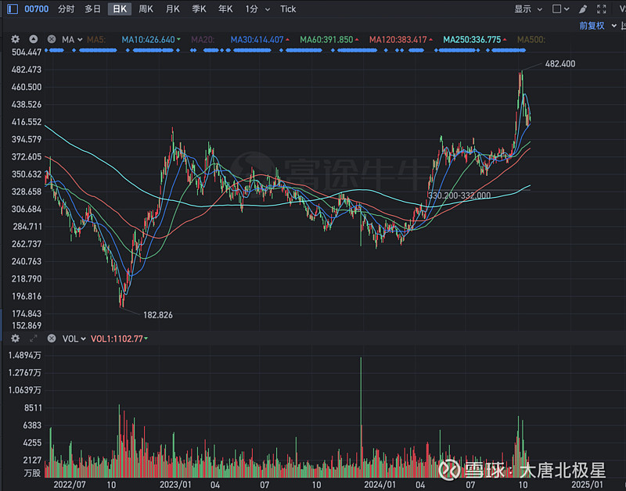Screen dimensions: 626x491
Task: Expand the VOL panel with arrows icon
Action: pos(33,339)
